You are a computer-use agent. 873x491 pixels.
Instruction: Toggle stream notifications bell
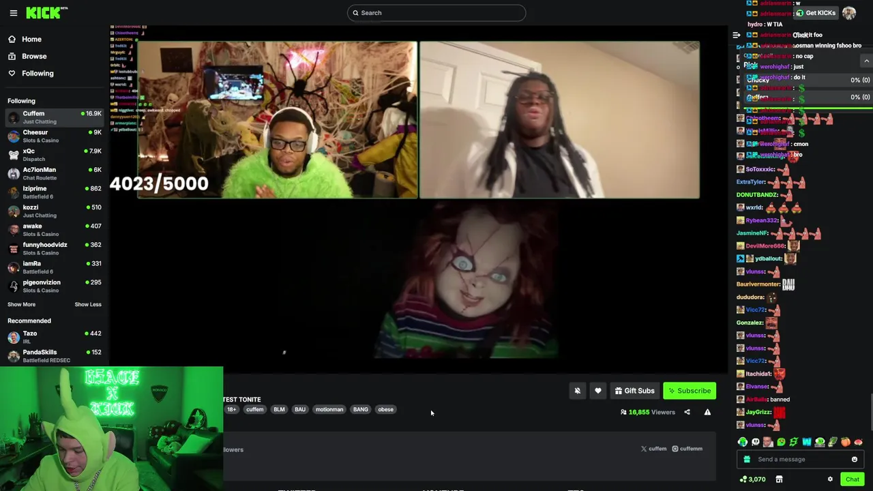click(577, 391)
